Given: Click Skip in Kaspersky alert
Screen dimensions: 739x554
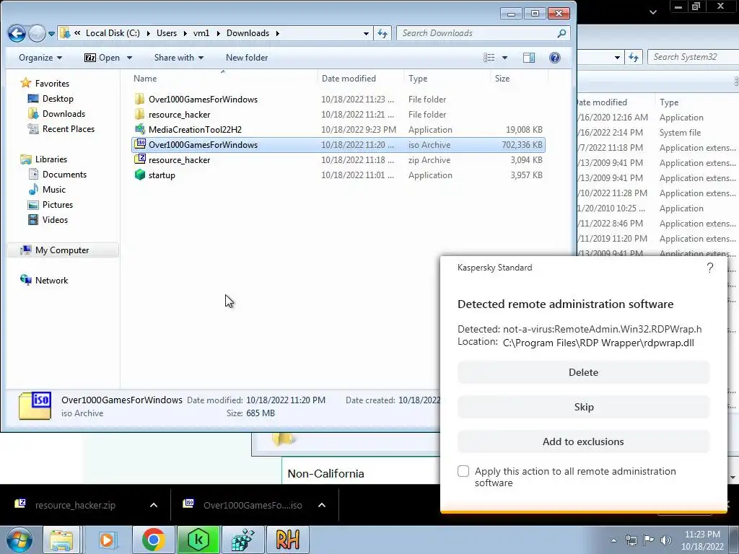Looking at the screenshot, I should click(x=583, y=407).
